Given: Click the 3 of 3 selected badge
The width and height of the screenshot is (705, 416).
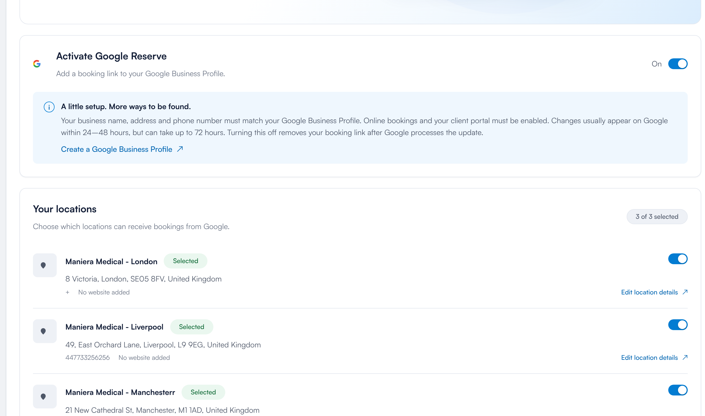Looking at the screenshot, I should pos(657,217).
